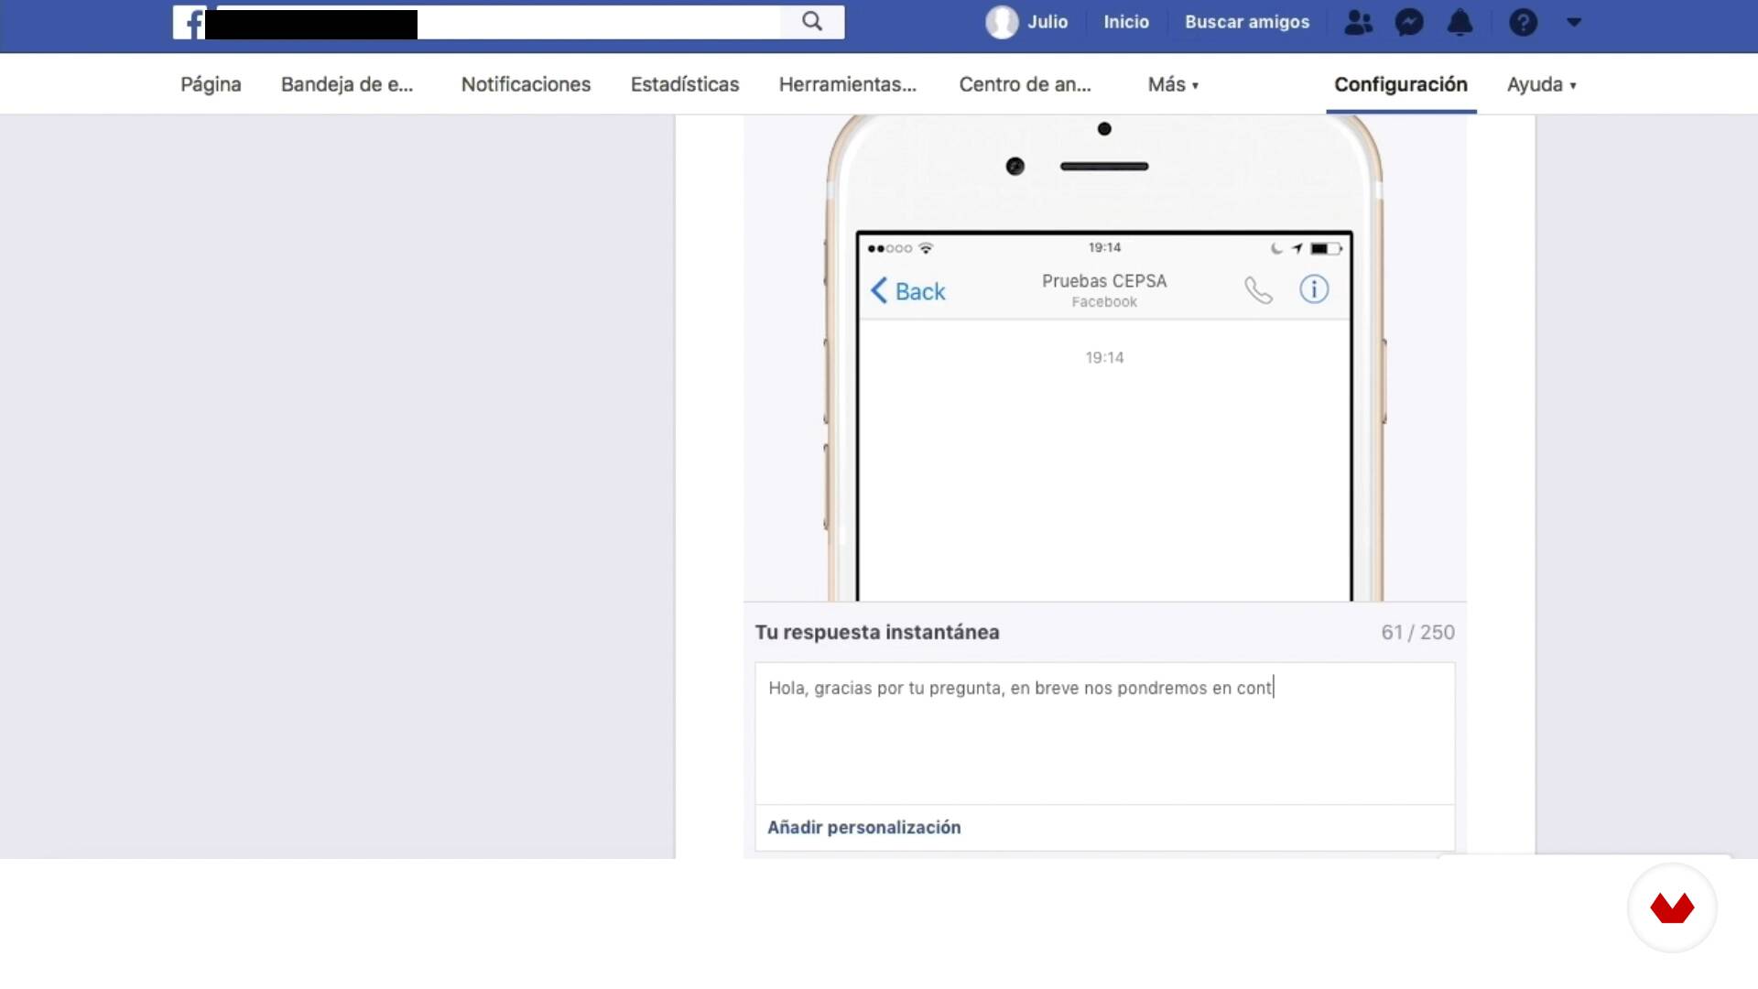Go to Julio's profile link
Image resolution: width=1758 pixels, height=989 pixels.
[x=1047, y=22]
